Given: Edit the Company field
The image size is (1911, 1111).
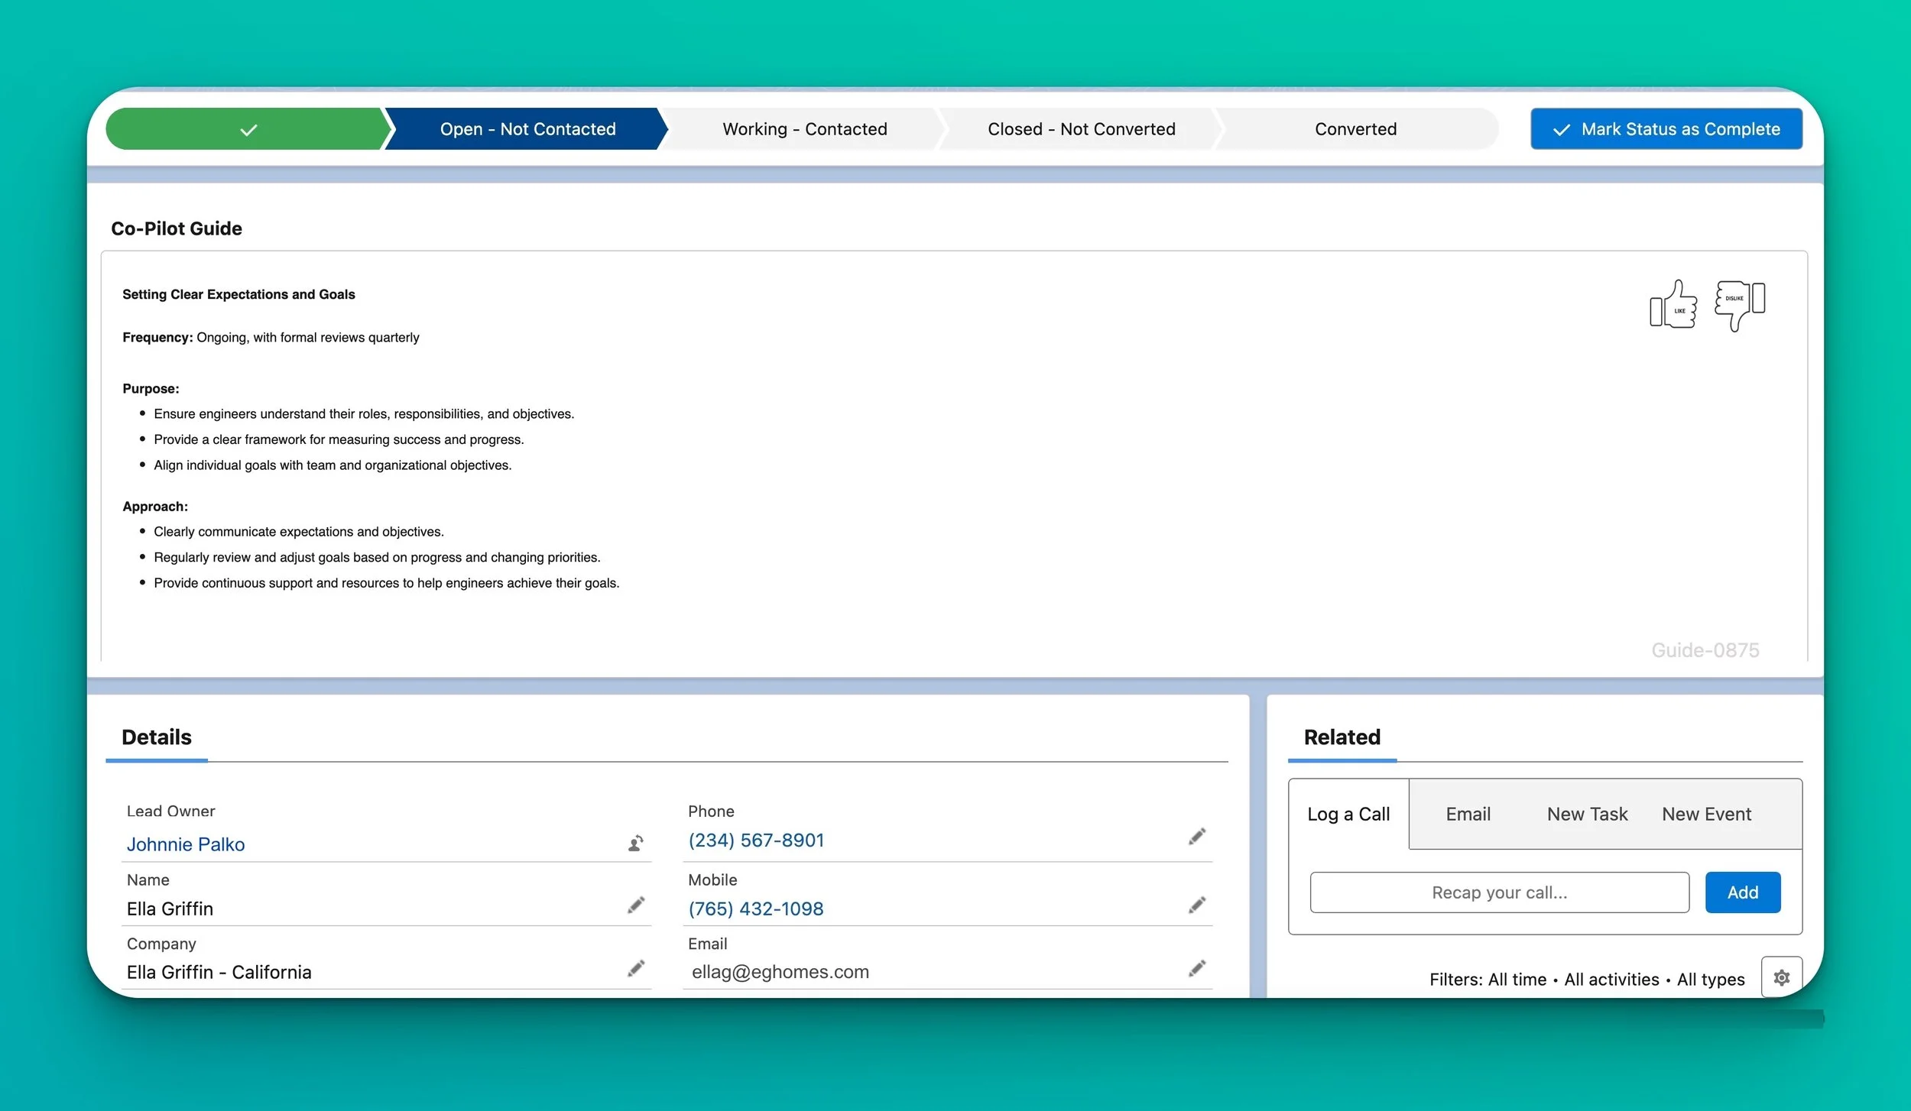Looking at the screenshot, I should (x=637, y=968).
